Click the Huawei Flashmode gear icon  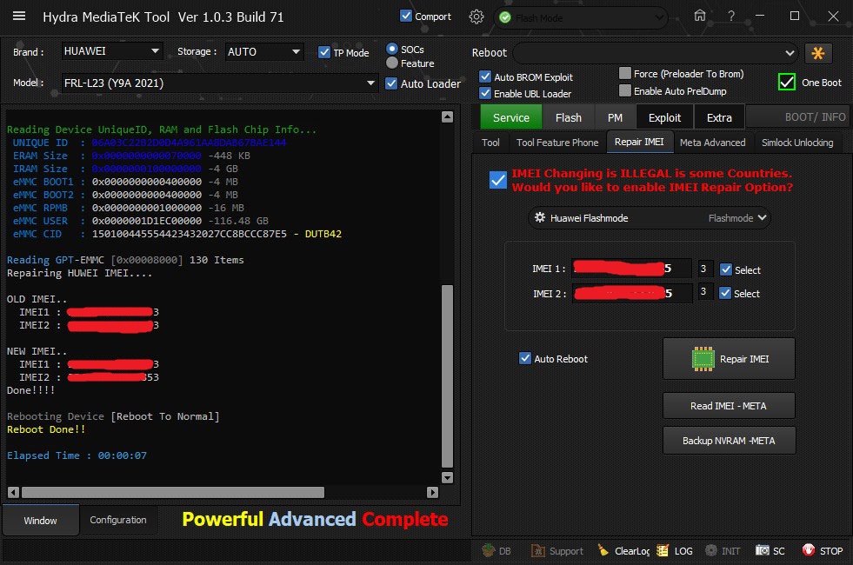pyautogui.click(x=540, y=217)
